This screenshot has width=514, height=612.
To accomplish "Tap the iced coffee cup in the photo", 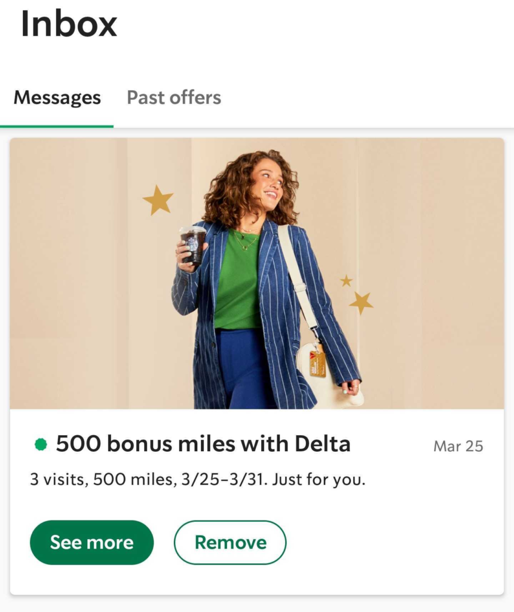I will click(x=192, y=243).
